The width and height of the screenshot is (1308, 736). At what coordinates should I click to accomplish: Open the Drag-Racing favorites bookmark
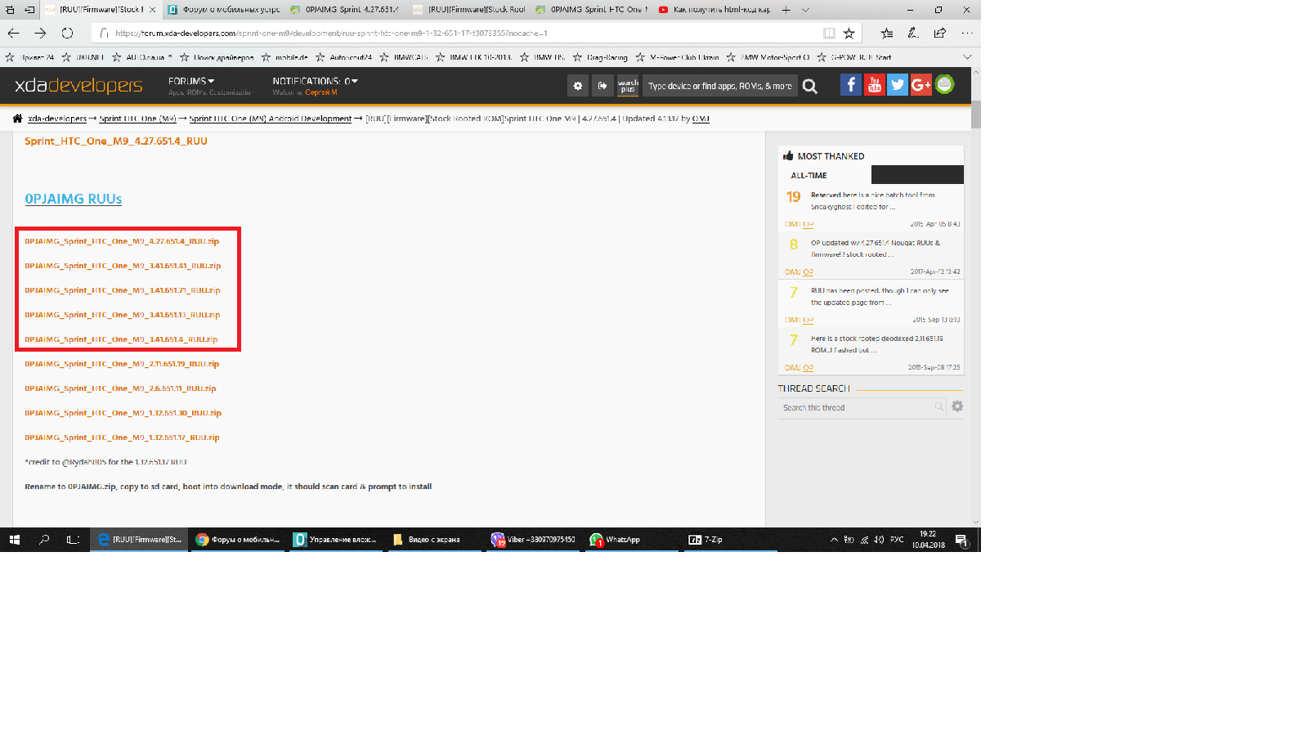[x=600, y=57]
